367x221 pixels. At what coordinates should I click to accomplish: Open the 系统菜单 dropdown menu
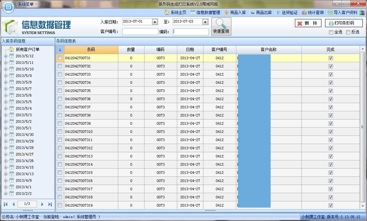28,4
